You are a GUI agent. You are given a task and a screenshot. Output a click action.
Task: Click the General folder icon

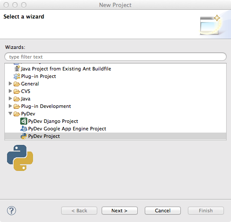(x=17, y=84)
